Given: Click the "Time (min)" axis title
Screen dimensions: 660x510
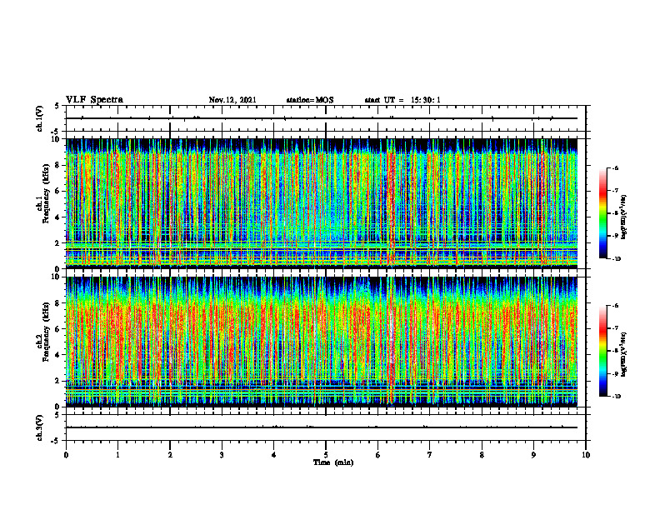Looking at the screenshot, I should 333,462.
